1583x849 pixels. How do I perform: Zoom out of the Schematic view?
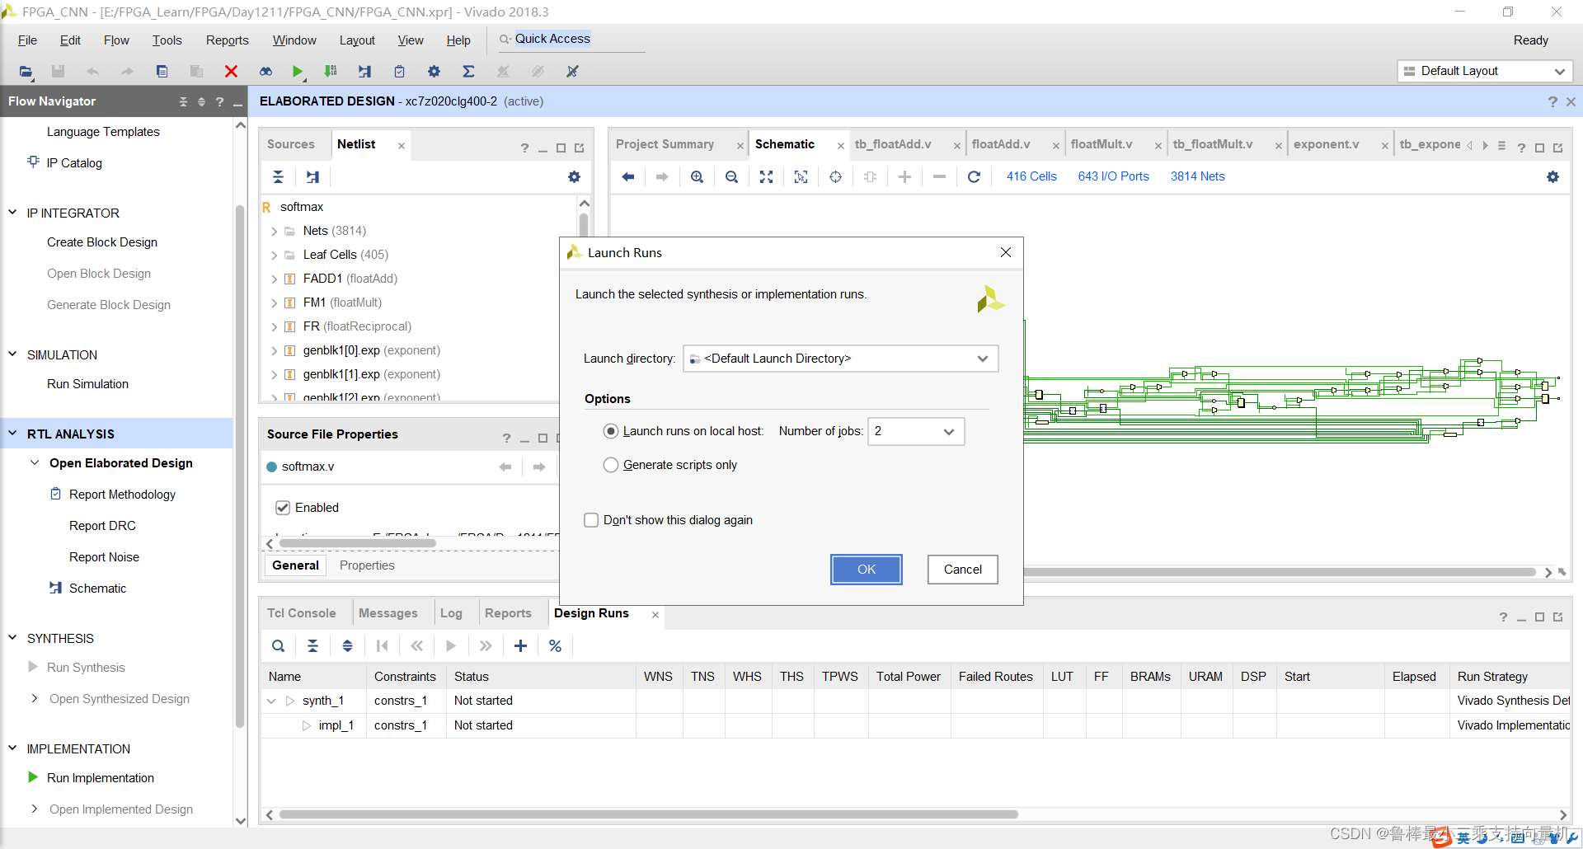coord(731,176)
